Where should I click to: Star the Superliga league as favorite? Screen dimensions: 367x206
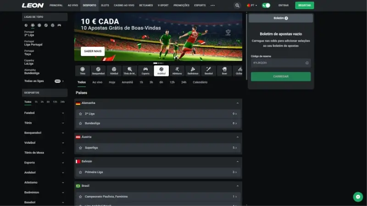(x=81, y=148)
